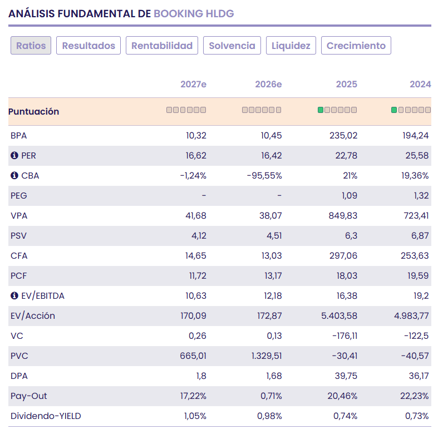Click the Dividendo-YIELD row label

point(46,416)
